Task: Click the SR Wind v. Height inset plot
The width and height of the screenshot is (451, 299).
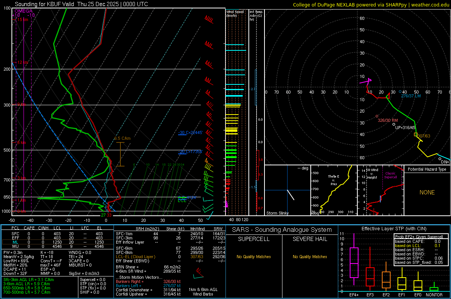Action: [x=381, y=190]
